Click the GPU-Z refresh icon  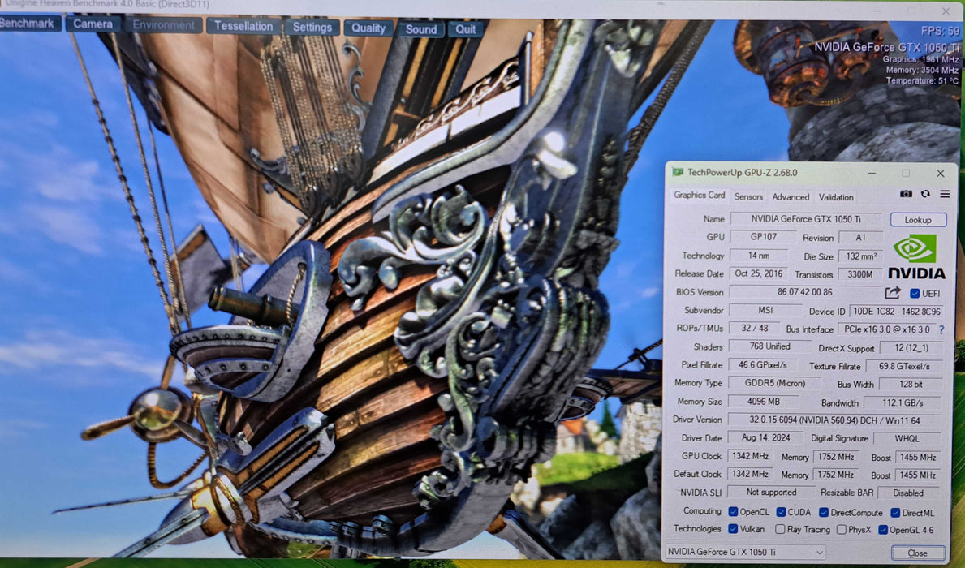[925, 195]
